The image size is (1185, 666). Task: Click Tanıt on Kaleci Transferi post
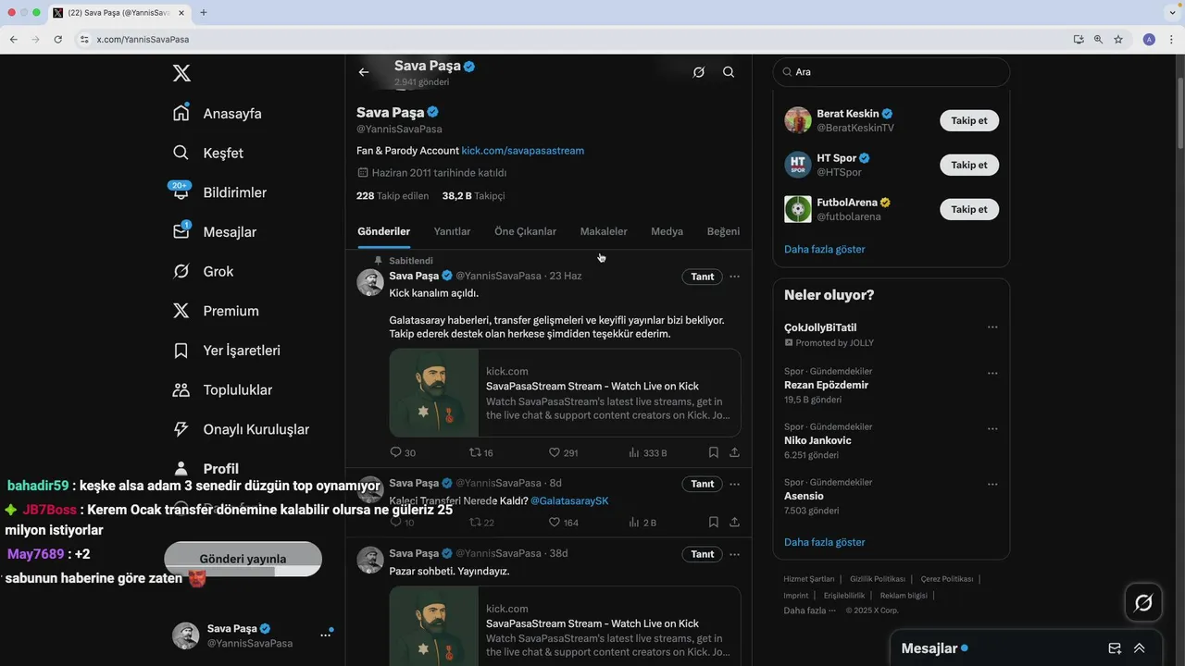click(x=703, y=484)
